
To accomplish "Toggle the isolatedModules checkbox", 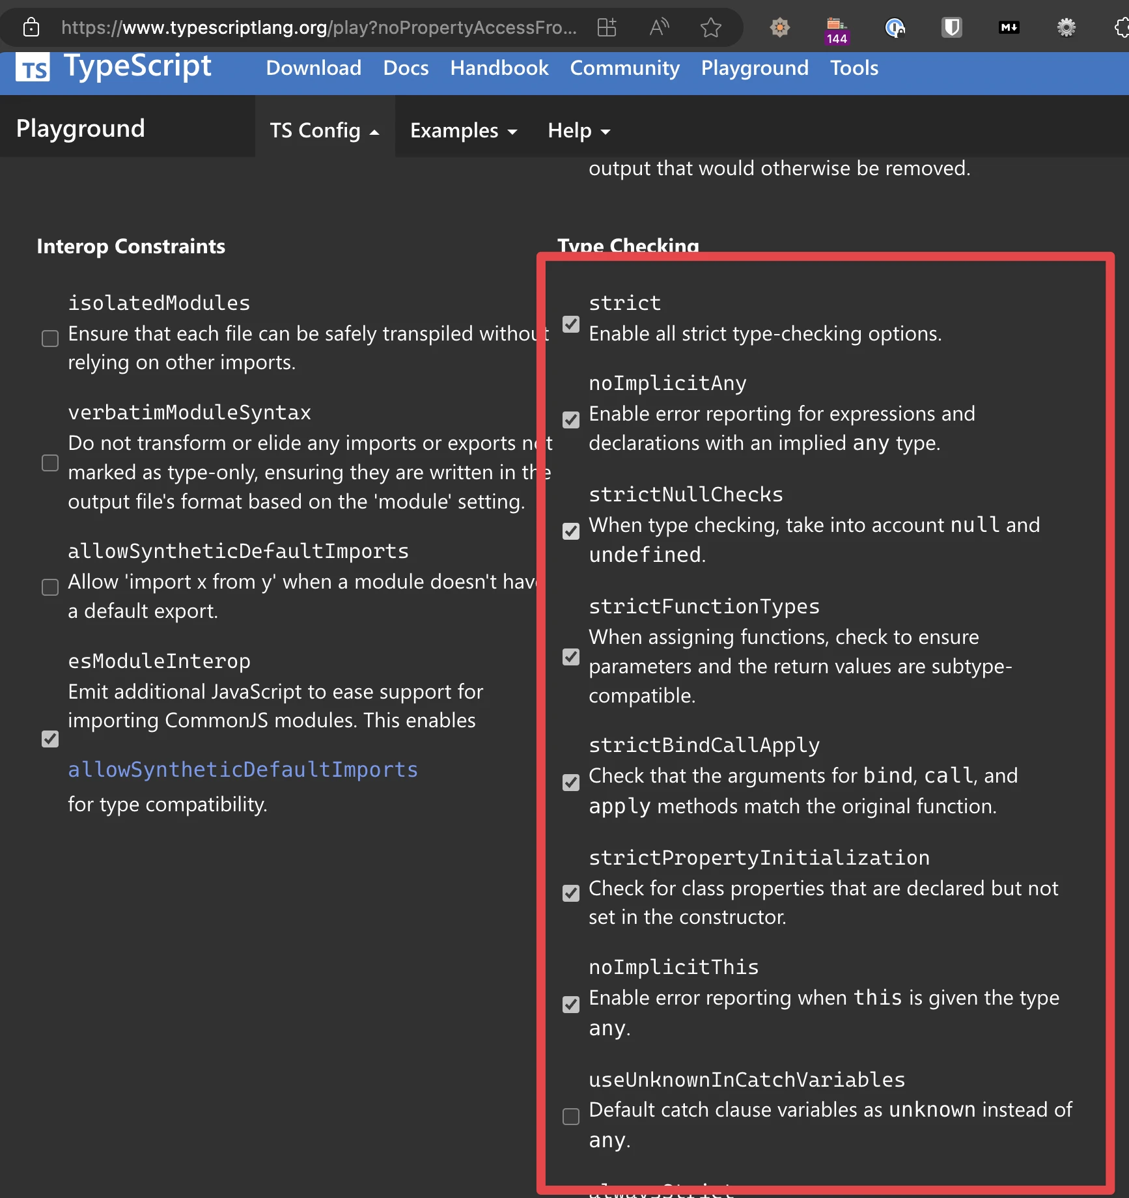I will click(50, 339).
